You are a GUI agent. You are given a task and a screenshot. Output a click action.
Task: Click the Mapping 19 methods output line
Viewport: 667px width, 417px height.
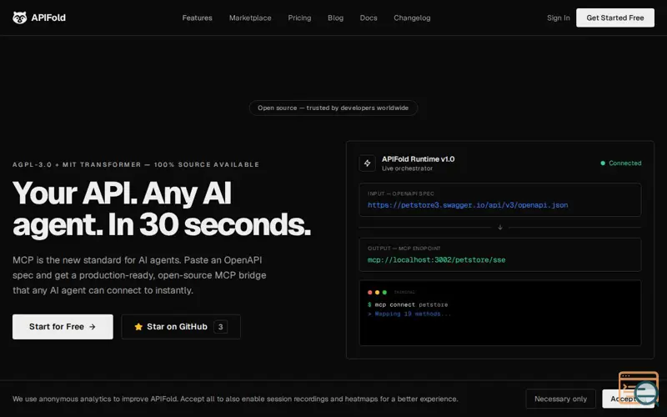pyautogui.click(x=409, y=314)
